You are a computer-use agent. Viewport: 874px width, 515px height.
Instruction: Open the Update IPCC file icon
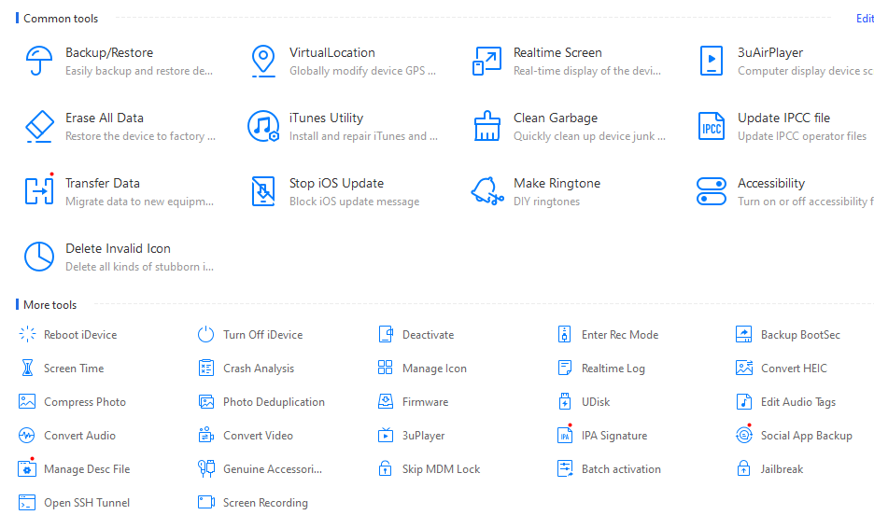(712, 126)
